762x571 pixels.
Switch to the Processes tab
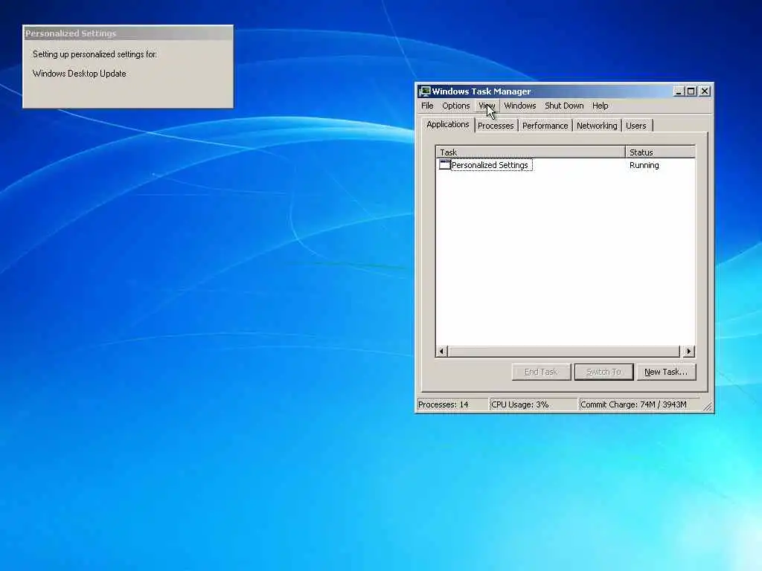tap(496, 126)
